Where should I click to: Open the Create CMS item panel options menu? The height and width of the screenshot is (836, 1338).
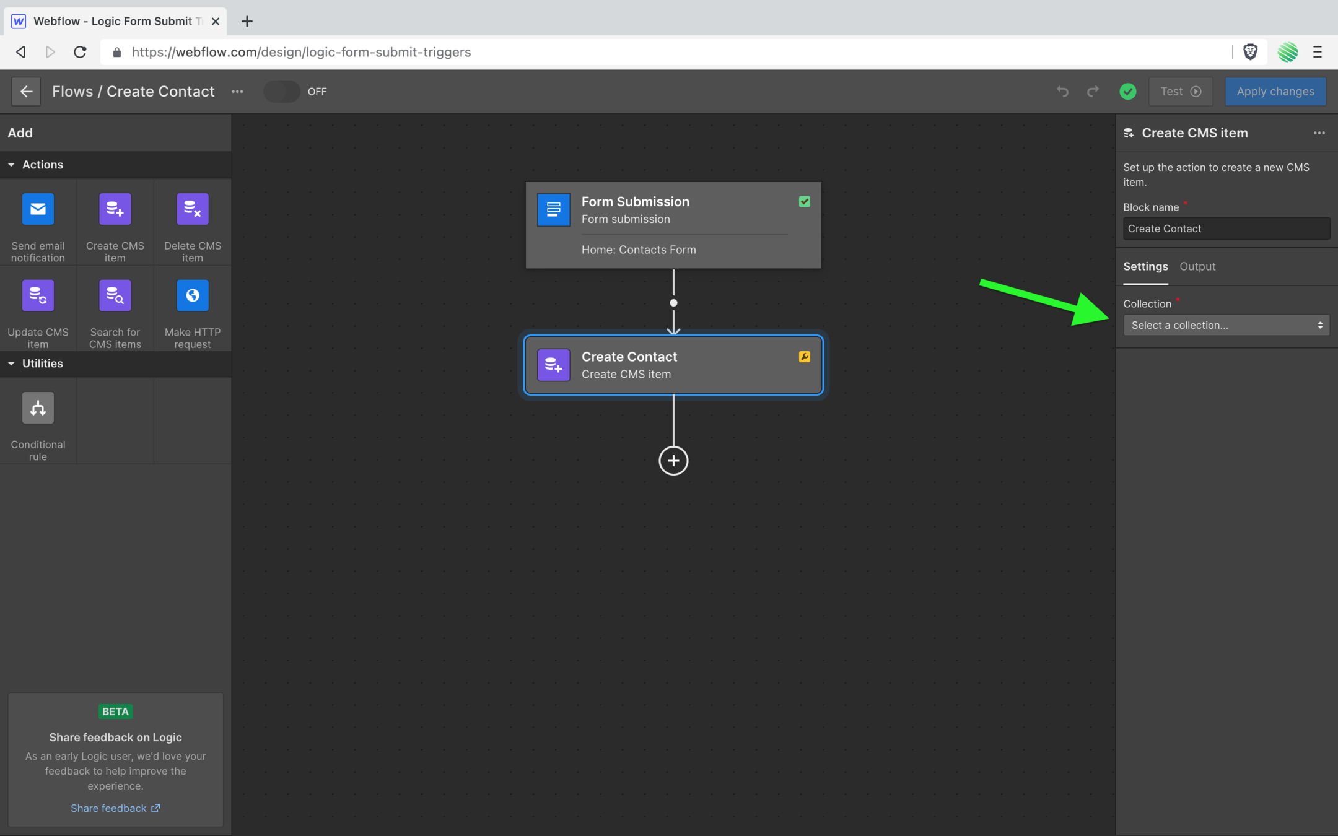point(1319,133)
